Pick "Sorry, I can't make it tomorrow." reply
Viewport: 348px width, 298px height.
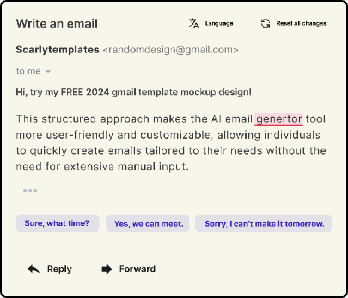tap(264, 223)
